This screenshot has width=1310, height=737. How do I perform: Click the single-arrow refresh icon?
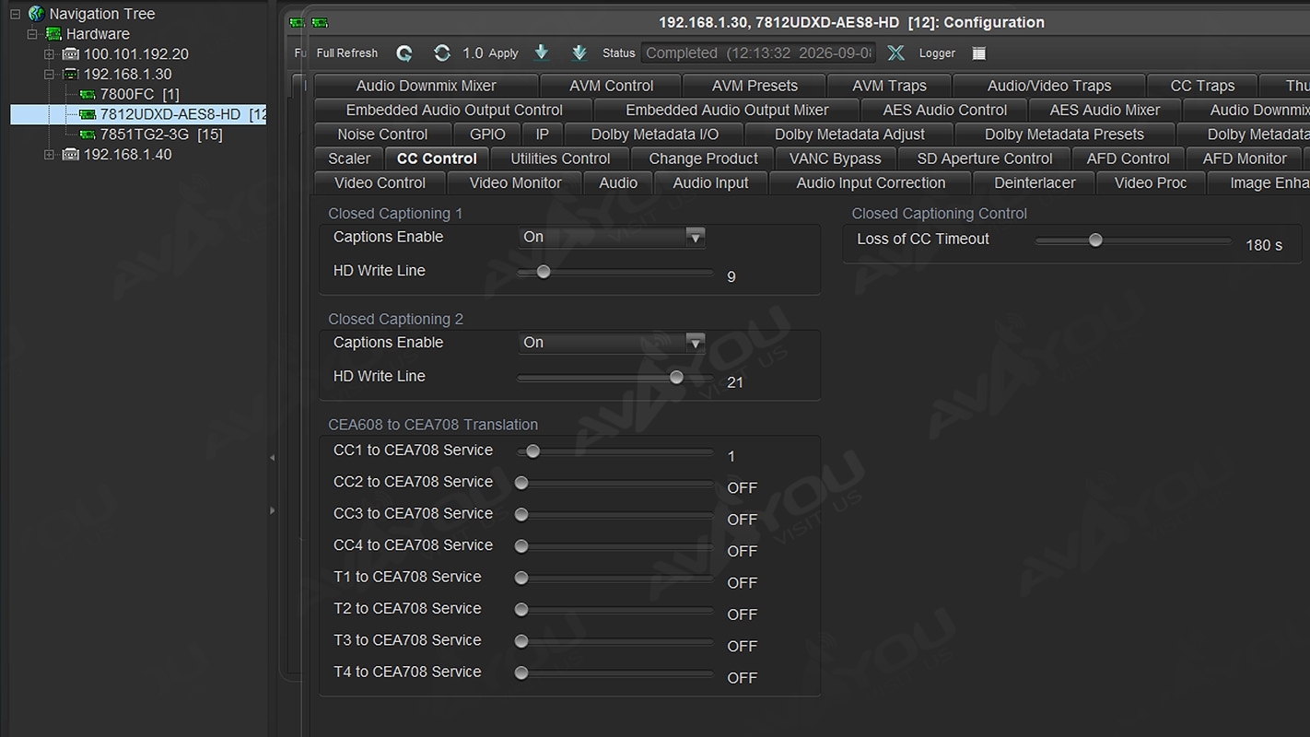pyautogui.click(x=404, y=53)
